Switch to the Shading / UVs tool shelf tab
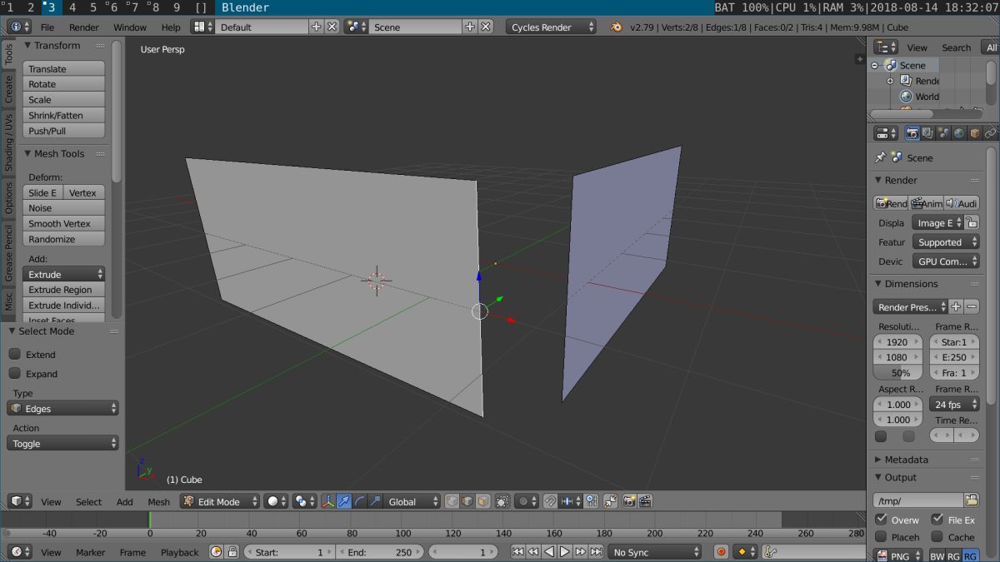Image resolution: width=1000 pixels, height=562 pixels. (9, 142)
